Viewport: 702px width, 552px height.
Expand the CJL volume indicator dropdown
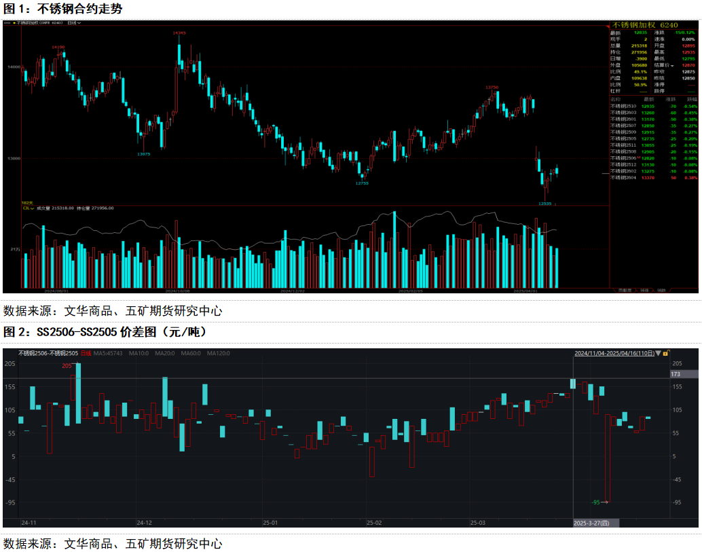click(29, 208)
